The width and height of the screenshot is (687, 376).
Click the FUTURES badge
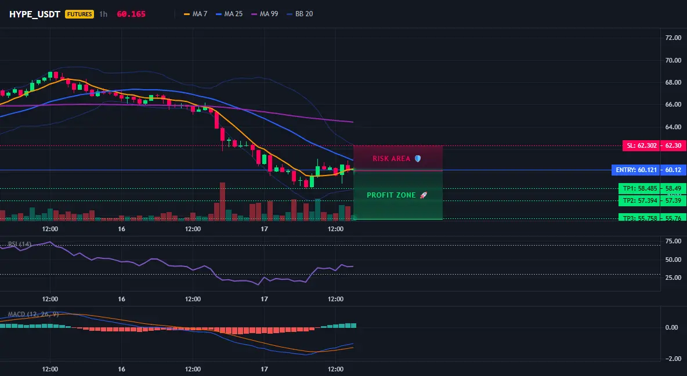tap(79, 14)
